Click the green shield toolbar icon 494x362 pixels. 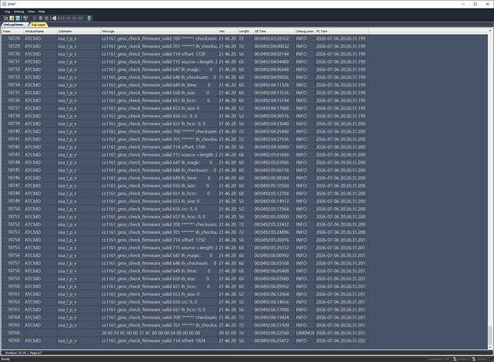click(90, 18)
